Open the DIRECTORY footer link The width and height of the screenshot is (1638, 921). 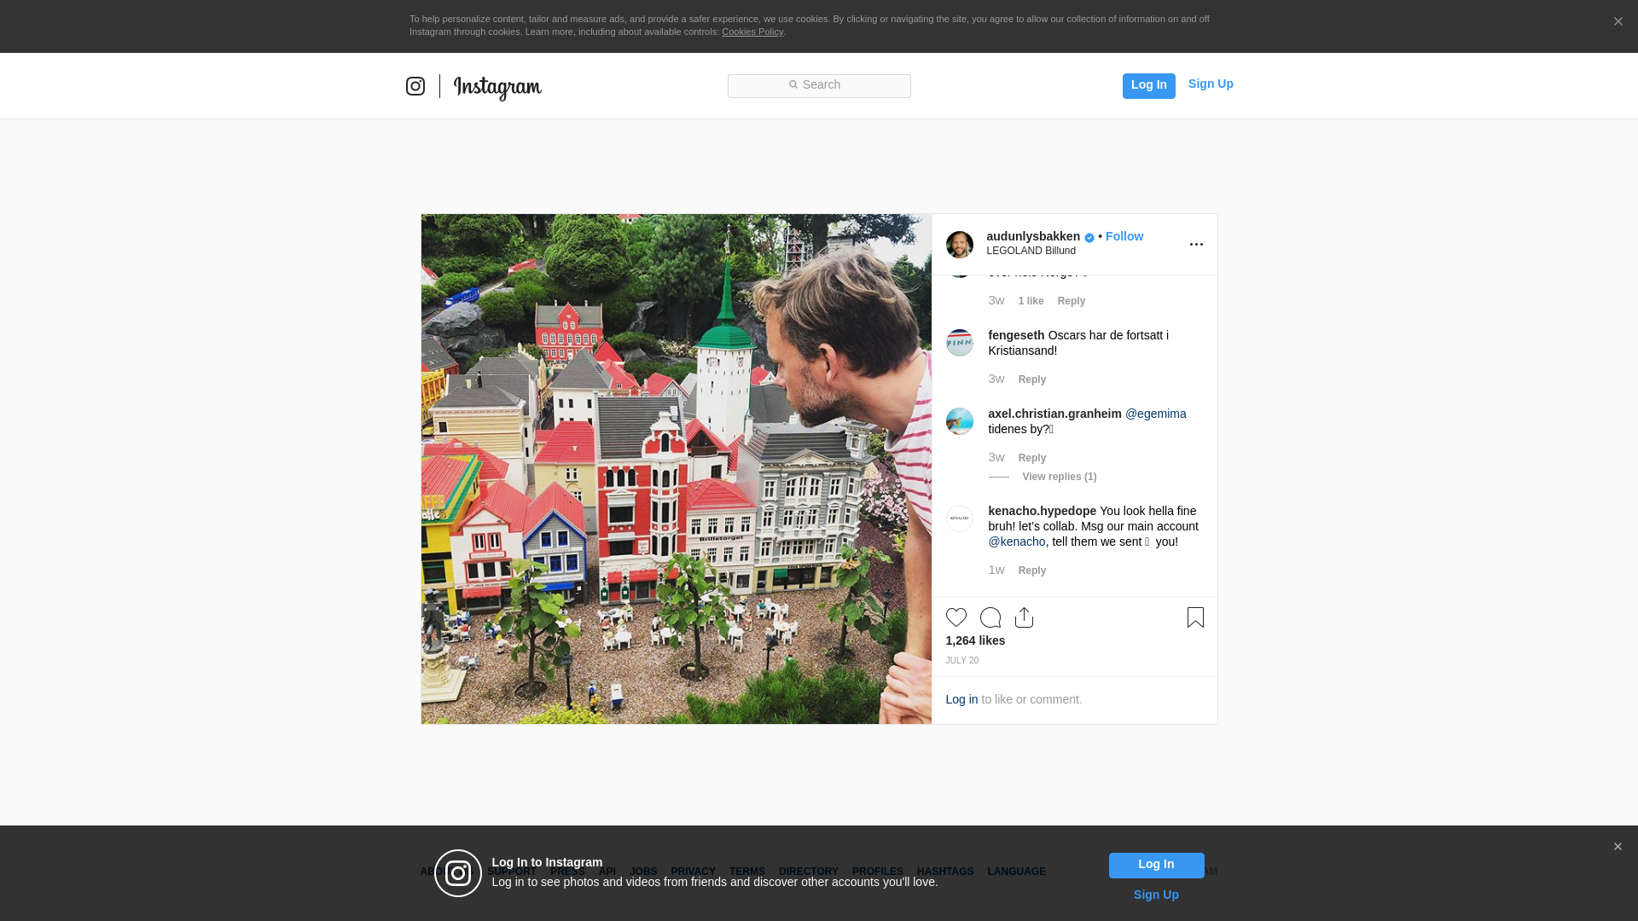pos(808,872)
